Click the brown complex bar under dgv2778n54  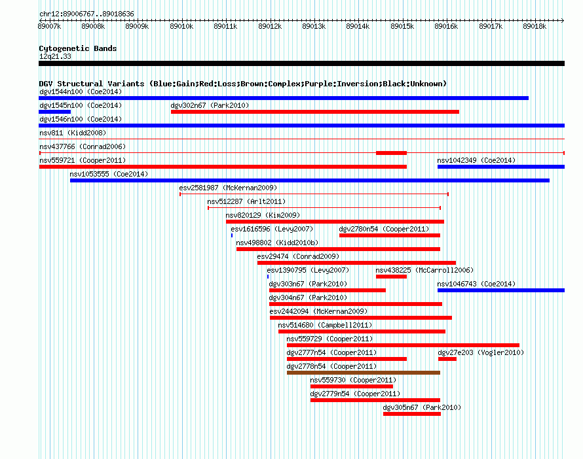coord(364,373)
